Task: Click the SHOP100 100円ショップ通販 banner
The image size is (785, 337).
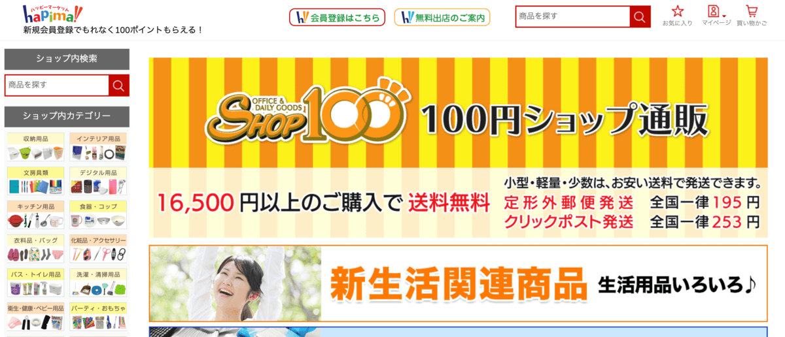Action: pos(458,148)
